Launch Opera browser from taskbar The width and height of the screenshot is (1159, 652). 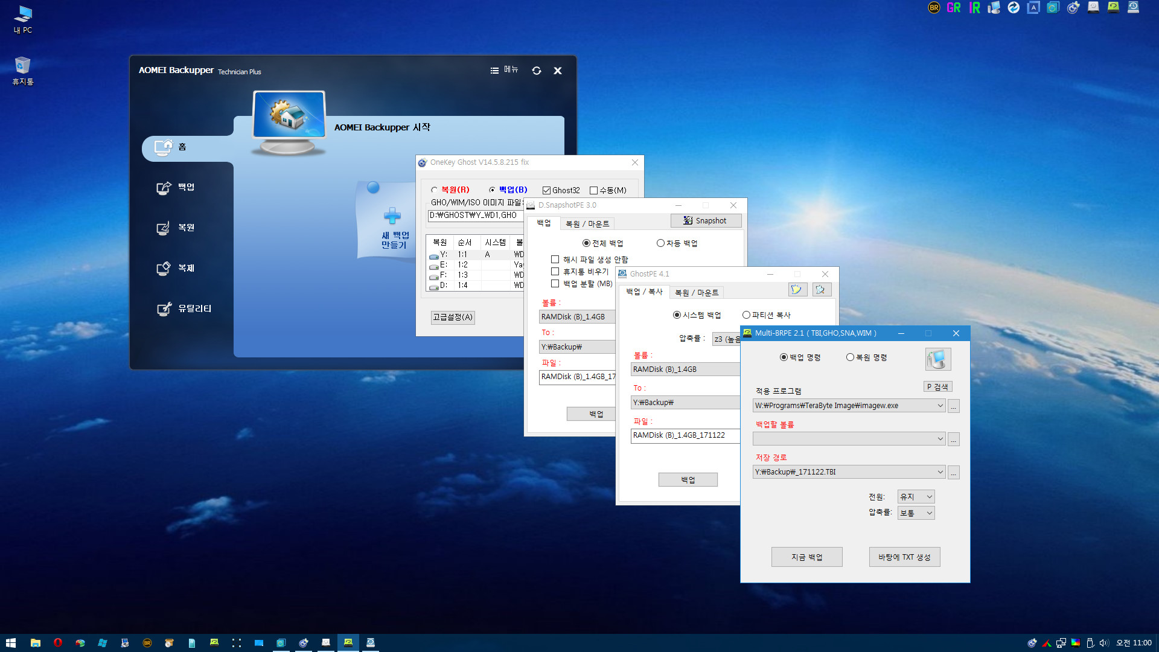(58, 643)
